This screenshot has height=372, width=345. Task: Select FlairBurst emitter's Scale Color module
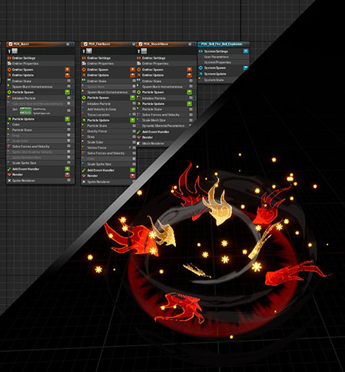108,142
